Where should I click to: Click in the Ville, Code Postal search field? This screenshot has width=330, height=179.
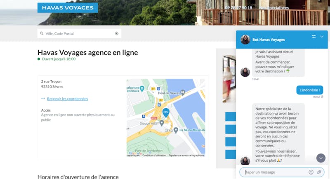(x=79, y=33)
